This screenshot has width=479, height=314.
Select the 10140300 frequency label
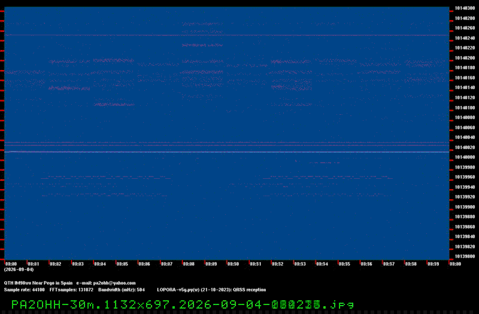pos(465,8)
